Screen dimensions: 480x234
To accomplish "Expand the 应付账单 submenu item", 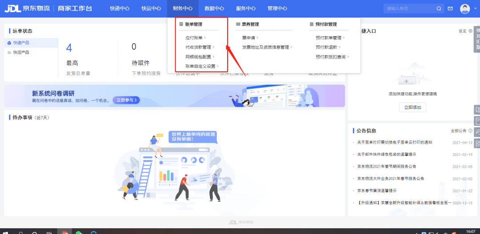I will [x=196, y=38].
